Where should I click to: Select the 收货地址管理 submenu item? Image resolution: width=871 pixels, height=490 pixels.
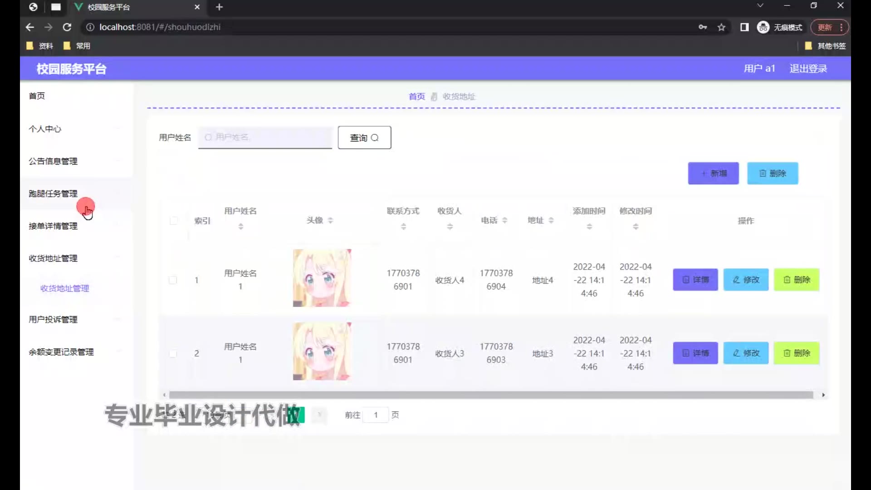pos(64,289)
